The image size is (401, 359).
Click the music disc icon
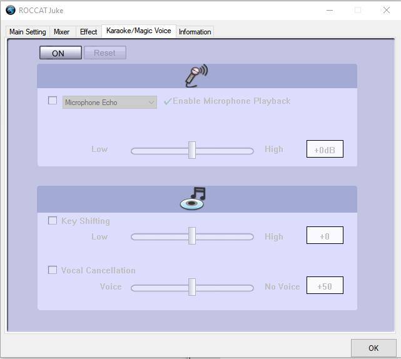193,198
